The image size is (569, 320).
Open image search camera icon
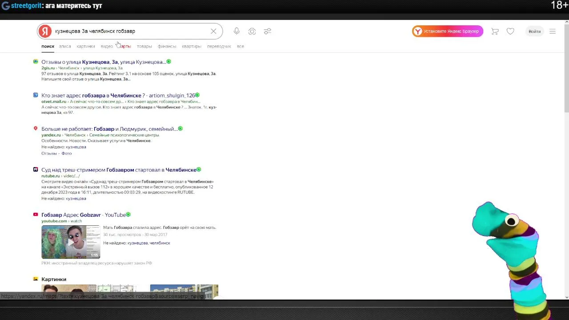pyautogui.click(x=252, y=31)
